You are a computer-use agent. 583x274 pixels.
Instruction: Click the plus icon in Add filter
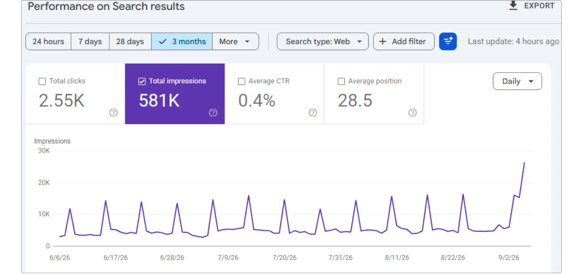pyautogui.click(x=383, y=41)
